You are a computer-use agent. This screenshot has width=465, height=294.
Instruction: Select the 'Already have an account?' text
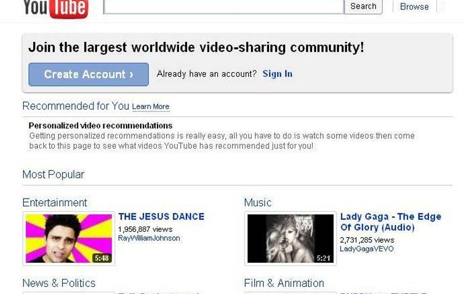tap(206, 74)
